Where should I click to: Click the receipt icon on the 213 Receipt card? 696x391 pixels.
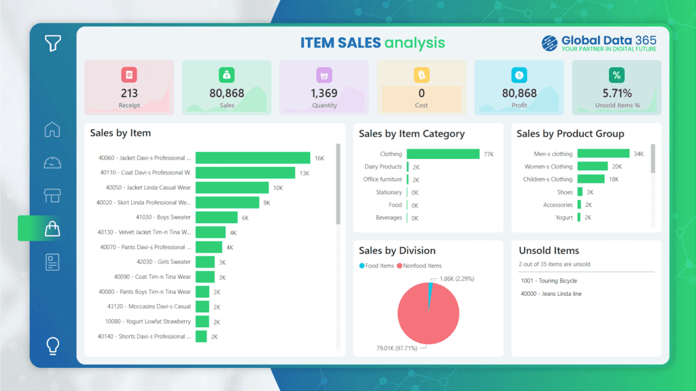tap(128, 75)
